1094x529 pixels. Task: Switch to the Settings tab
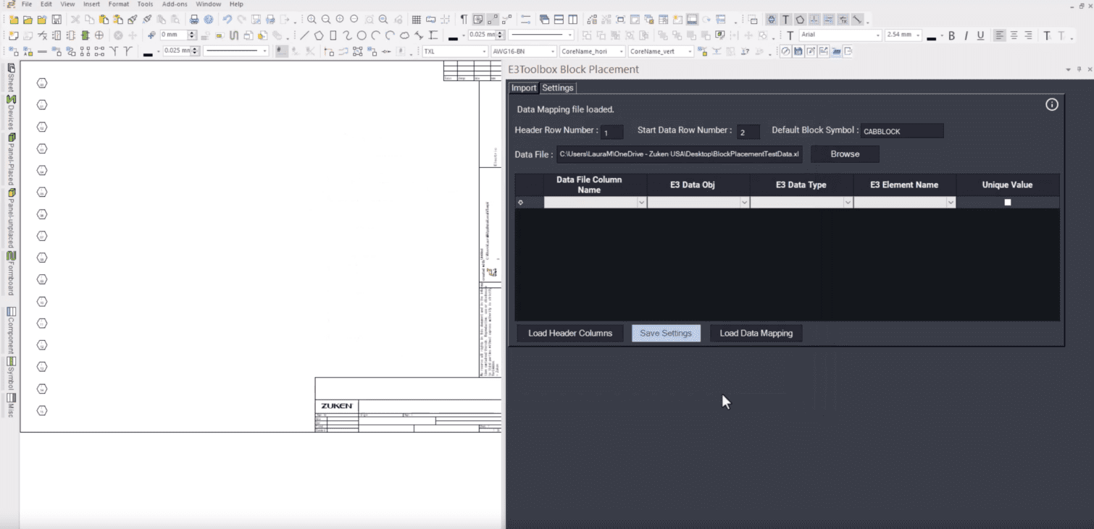[558, 88]
